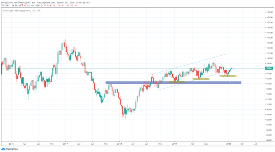The image size is (275, 152).
Task: Click the 103.00 price axis label
Action: coord(269,43)
